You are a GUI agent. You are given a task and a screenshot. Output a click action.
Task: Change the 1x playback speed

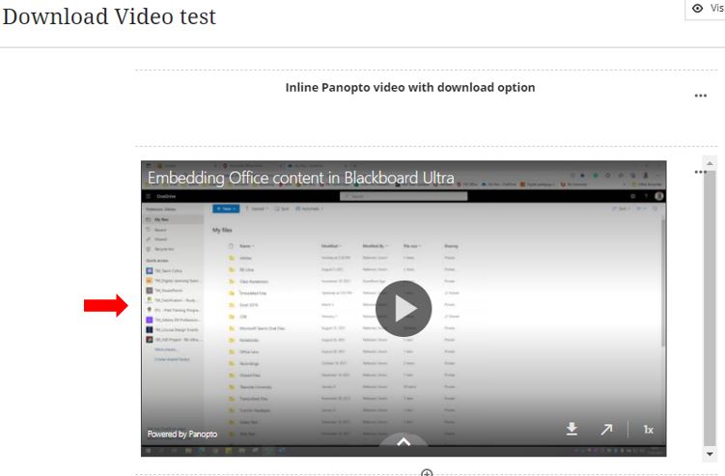(648, 430)
